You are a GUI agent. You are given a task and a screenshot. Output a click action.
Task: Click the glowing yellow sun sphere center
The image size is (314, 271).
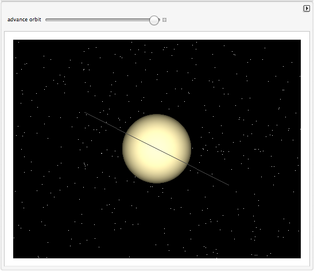pos(157,148)
